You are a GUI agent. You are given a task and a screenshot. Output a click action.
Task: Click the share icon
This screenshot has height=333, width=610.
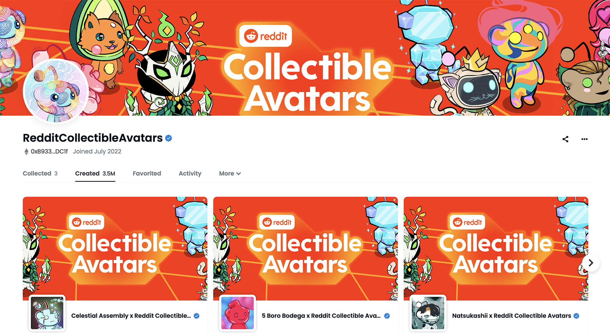click(565, 139)
